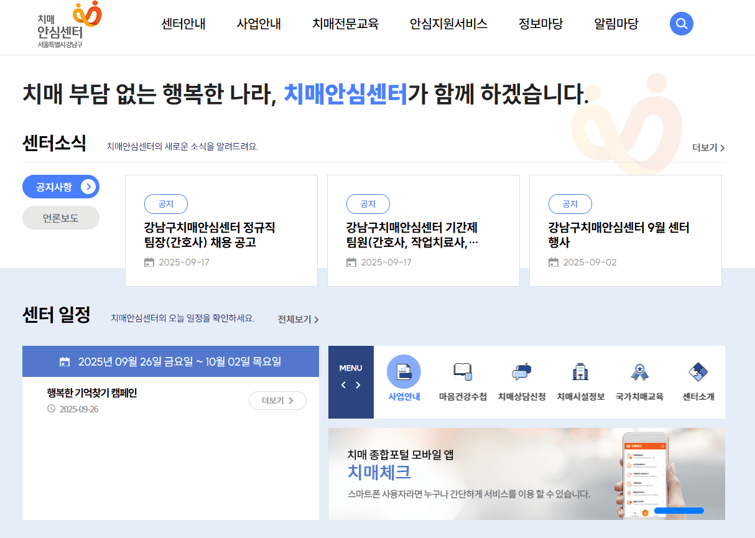Navigate left in the MENU carousel
755x538 pixels.
pos(343,386)
